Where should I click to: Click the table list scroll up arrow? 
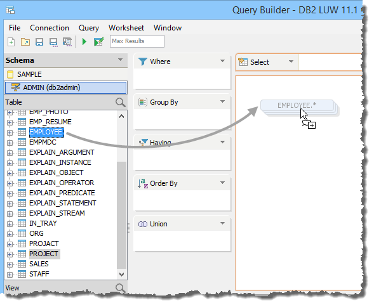[122, 116]
